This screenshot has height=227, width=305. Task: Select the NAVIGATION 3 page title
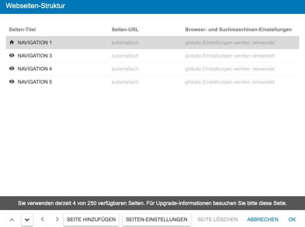coord(35,56)
